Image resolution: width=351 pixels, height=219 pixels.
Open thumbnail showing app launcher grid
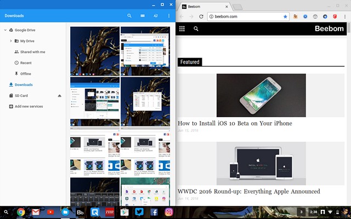(145, 192)
